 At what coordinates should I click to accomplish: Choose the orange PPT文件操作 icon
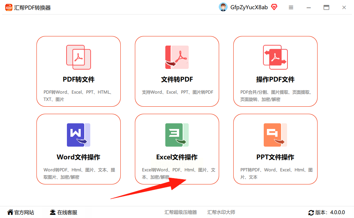pos(275,135)
